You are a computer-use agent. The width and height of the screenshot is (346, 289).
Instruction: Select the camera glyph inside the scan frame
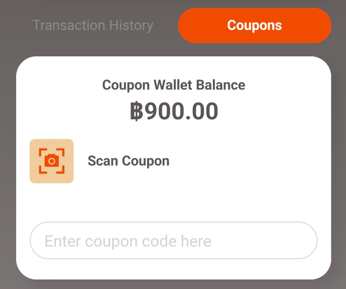[x=52, y=161]
